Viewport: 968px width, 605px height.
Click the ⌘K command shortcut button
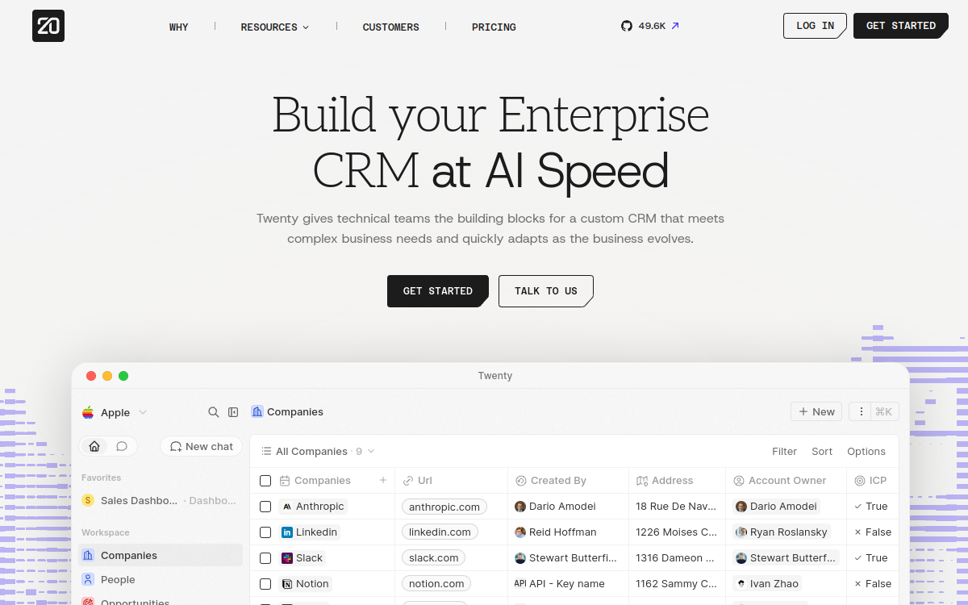tap(884, 411)
